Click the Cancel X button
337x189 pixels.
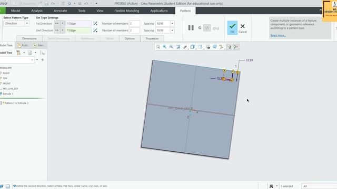[x=243, y=28]
